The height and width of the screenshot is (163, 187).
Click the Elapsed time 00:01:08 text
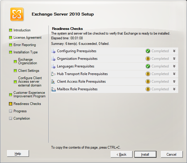click(67, 38)
